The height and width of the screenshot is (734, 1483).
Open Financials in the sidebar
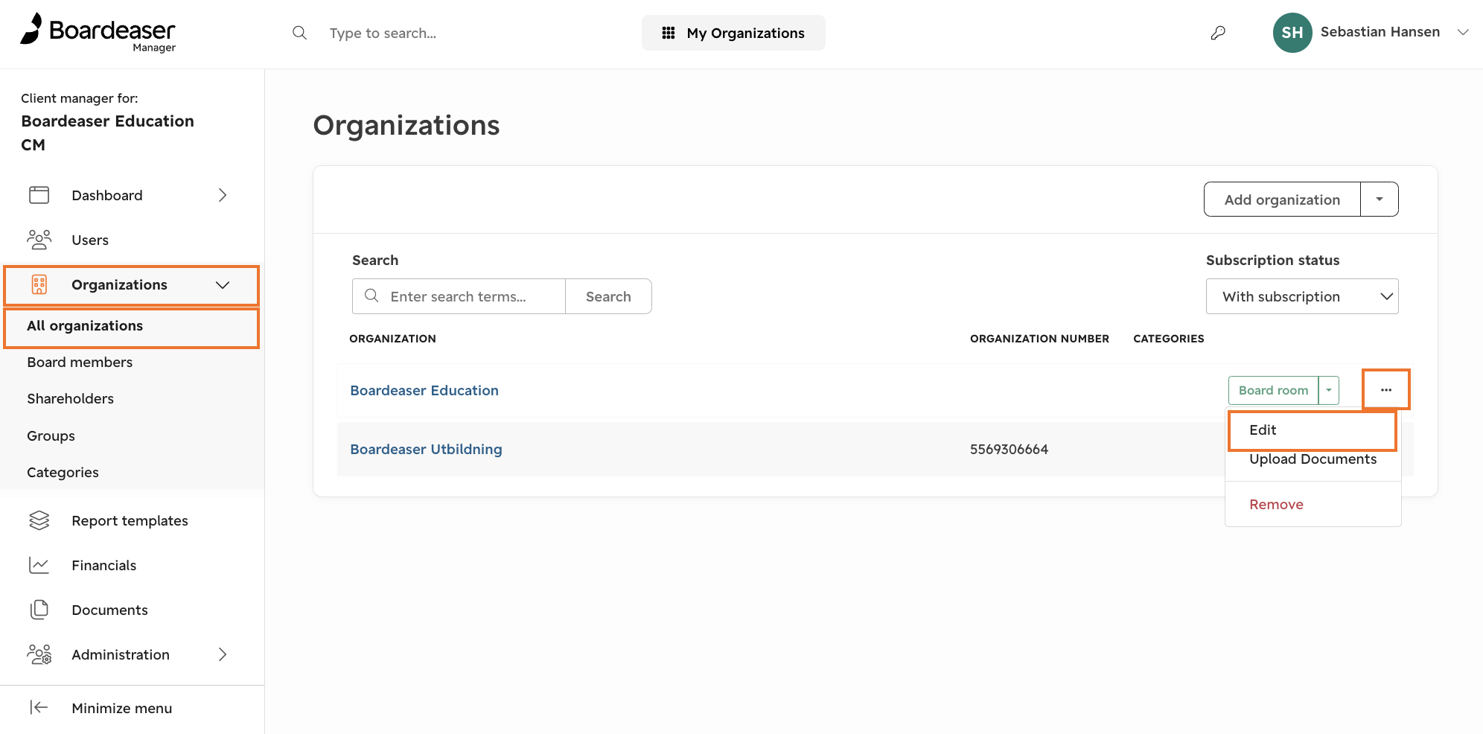point(103,566)
